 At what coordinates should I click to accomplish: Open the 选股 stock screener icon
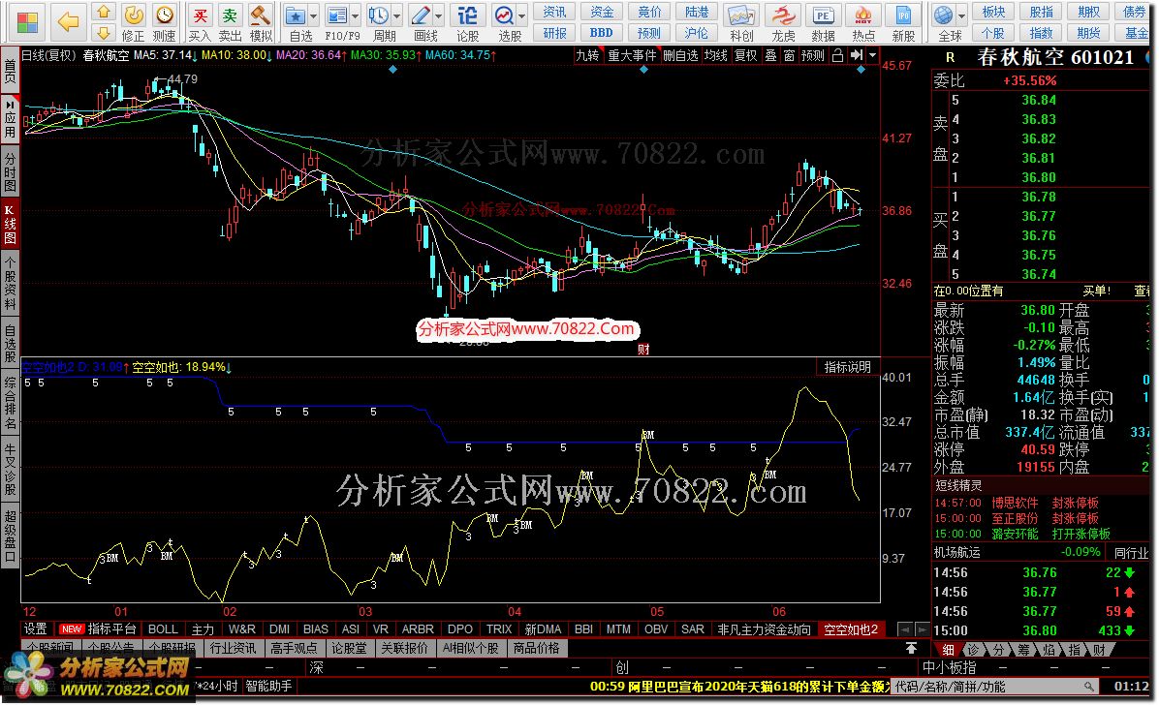coord(505,22)
